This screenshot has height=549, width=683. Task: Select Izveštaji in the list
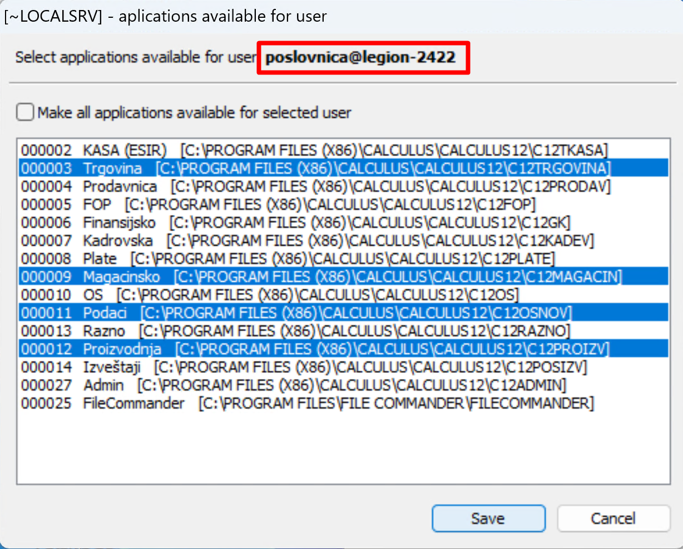coord(112,367)
